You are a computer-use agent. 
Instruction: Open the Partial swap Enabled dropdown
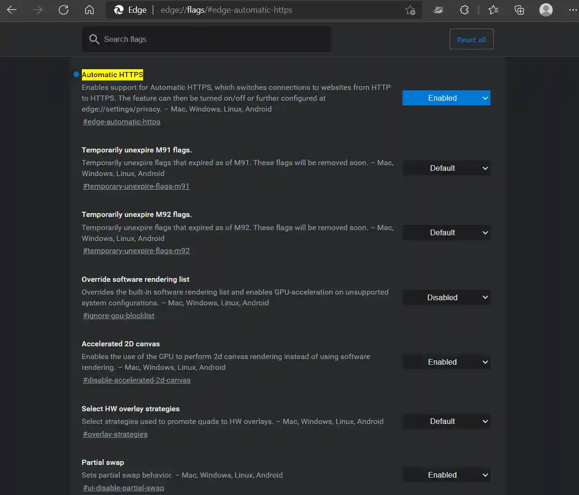tap(446, 475)
